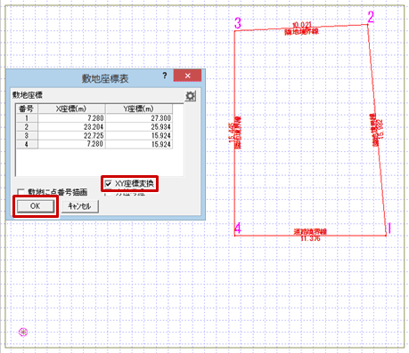Image resolution: width=409 pixels, height=353 pixels.
Task: Click the X coordinate cell 23.204
Action: [x=71, y=127]
